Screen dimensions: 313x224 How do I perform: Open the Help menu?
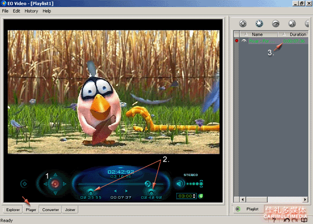click(x=47, y=11)
